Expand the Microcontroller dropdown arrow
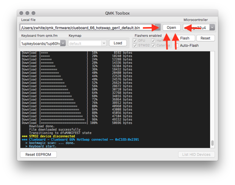The image size is (235, 185). [212, 27]
